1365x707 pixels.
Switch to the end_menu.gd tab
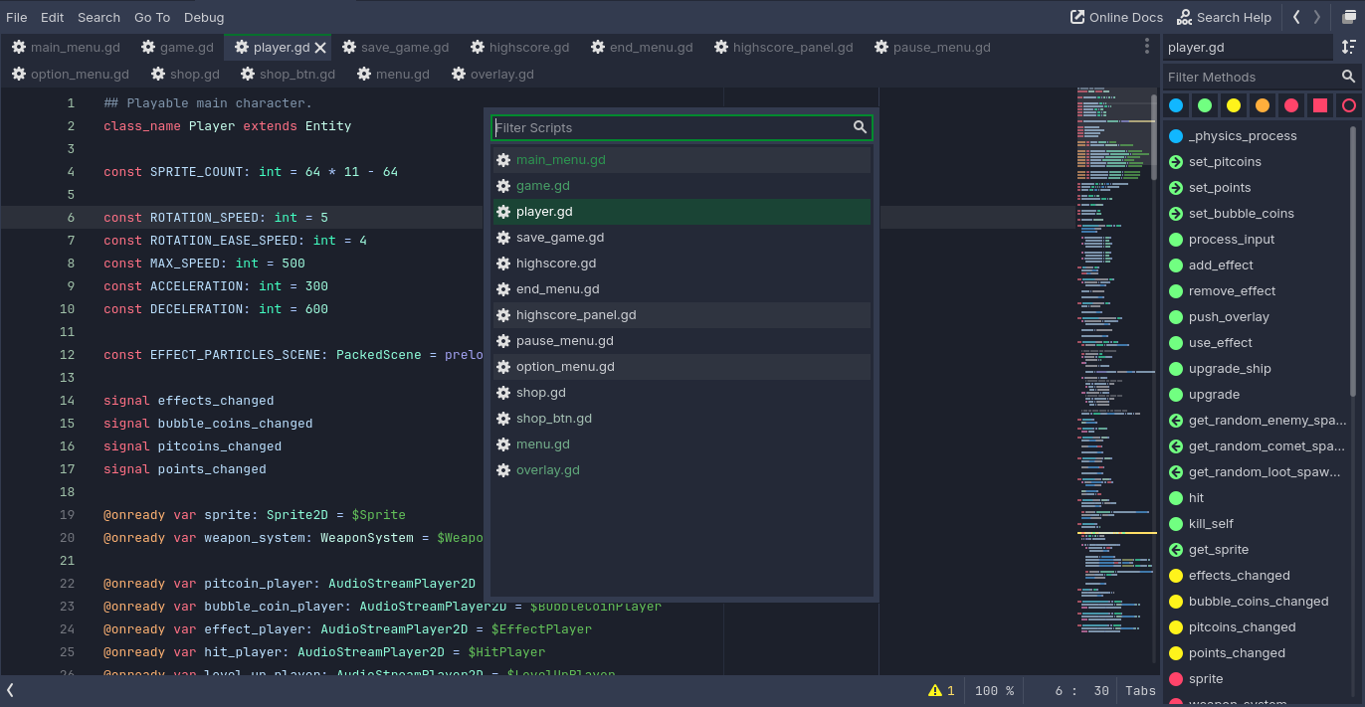coord(642,47)
